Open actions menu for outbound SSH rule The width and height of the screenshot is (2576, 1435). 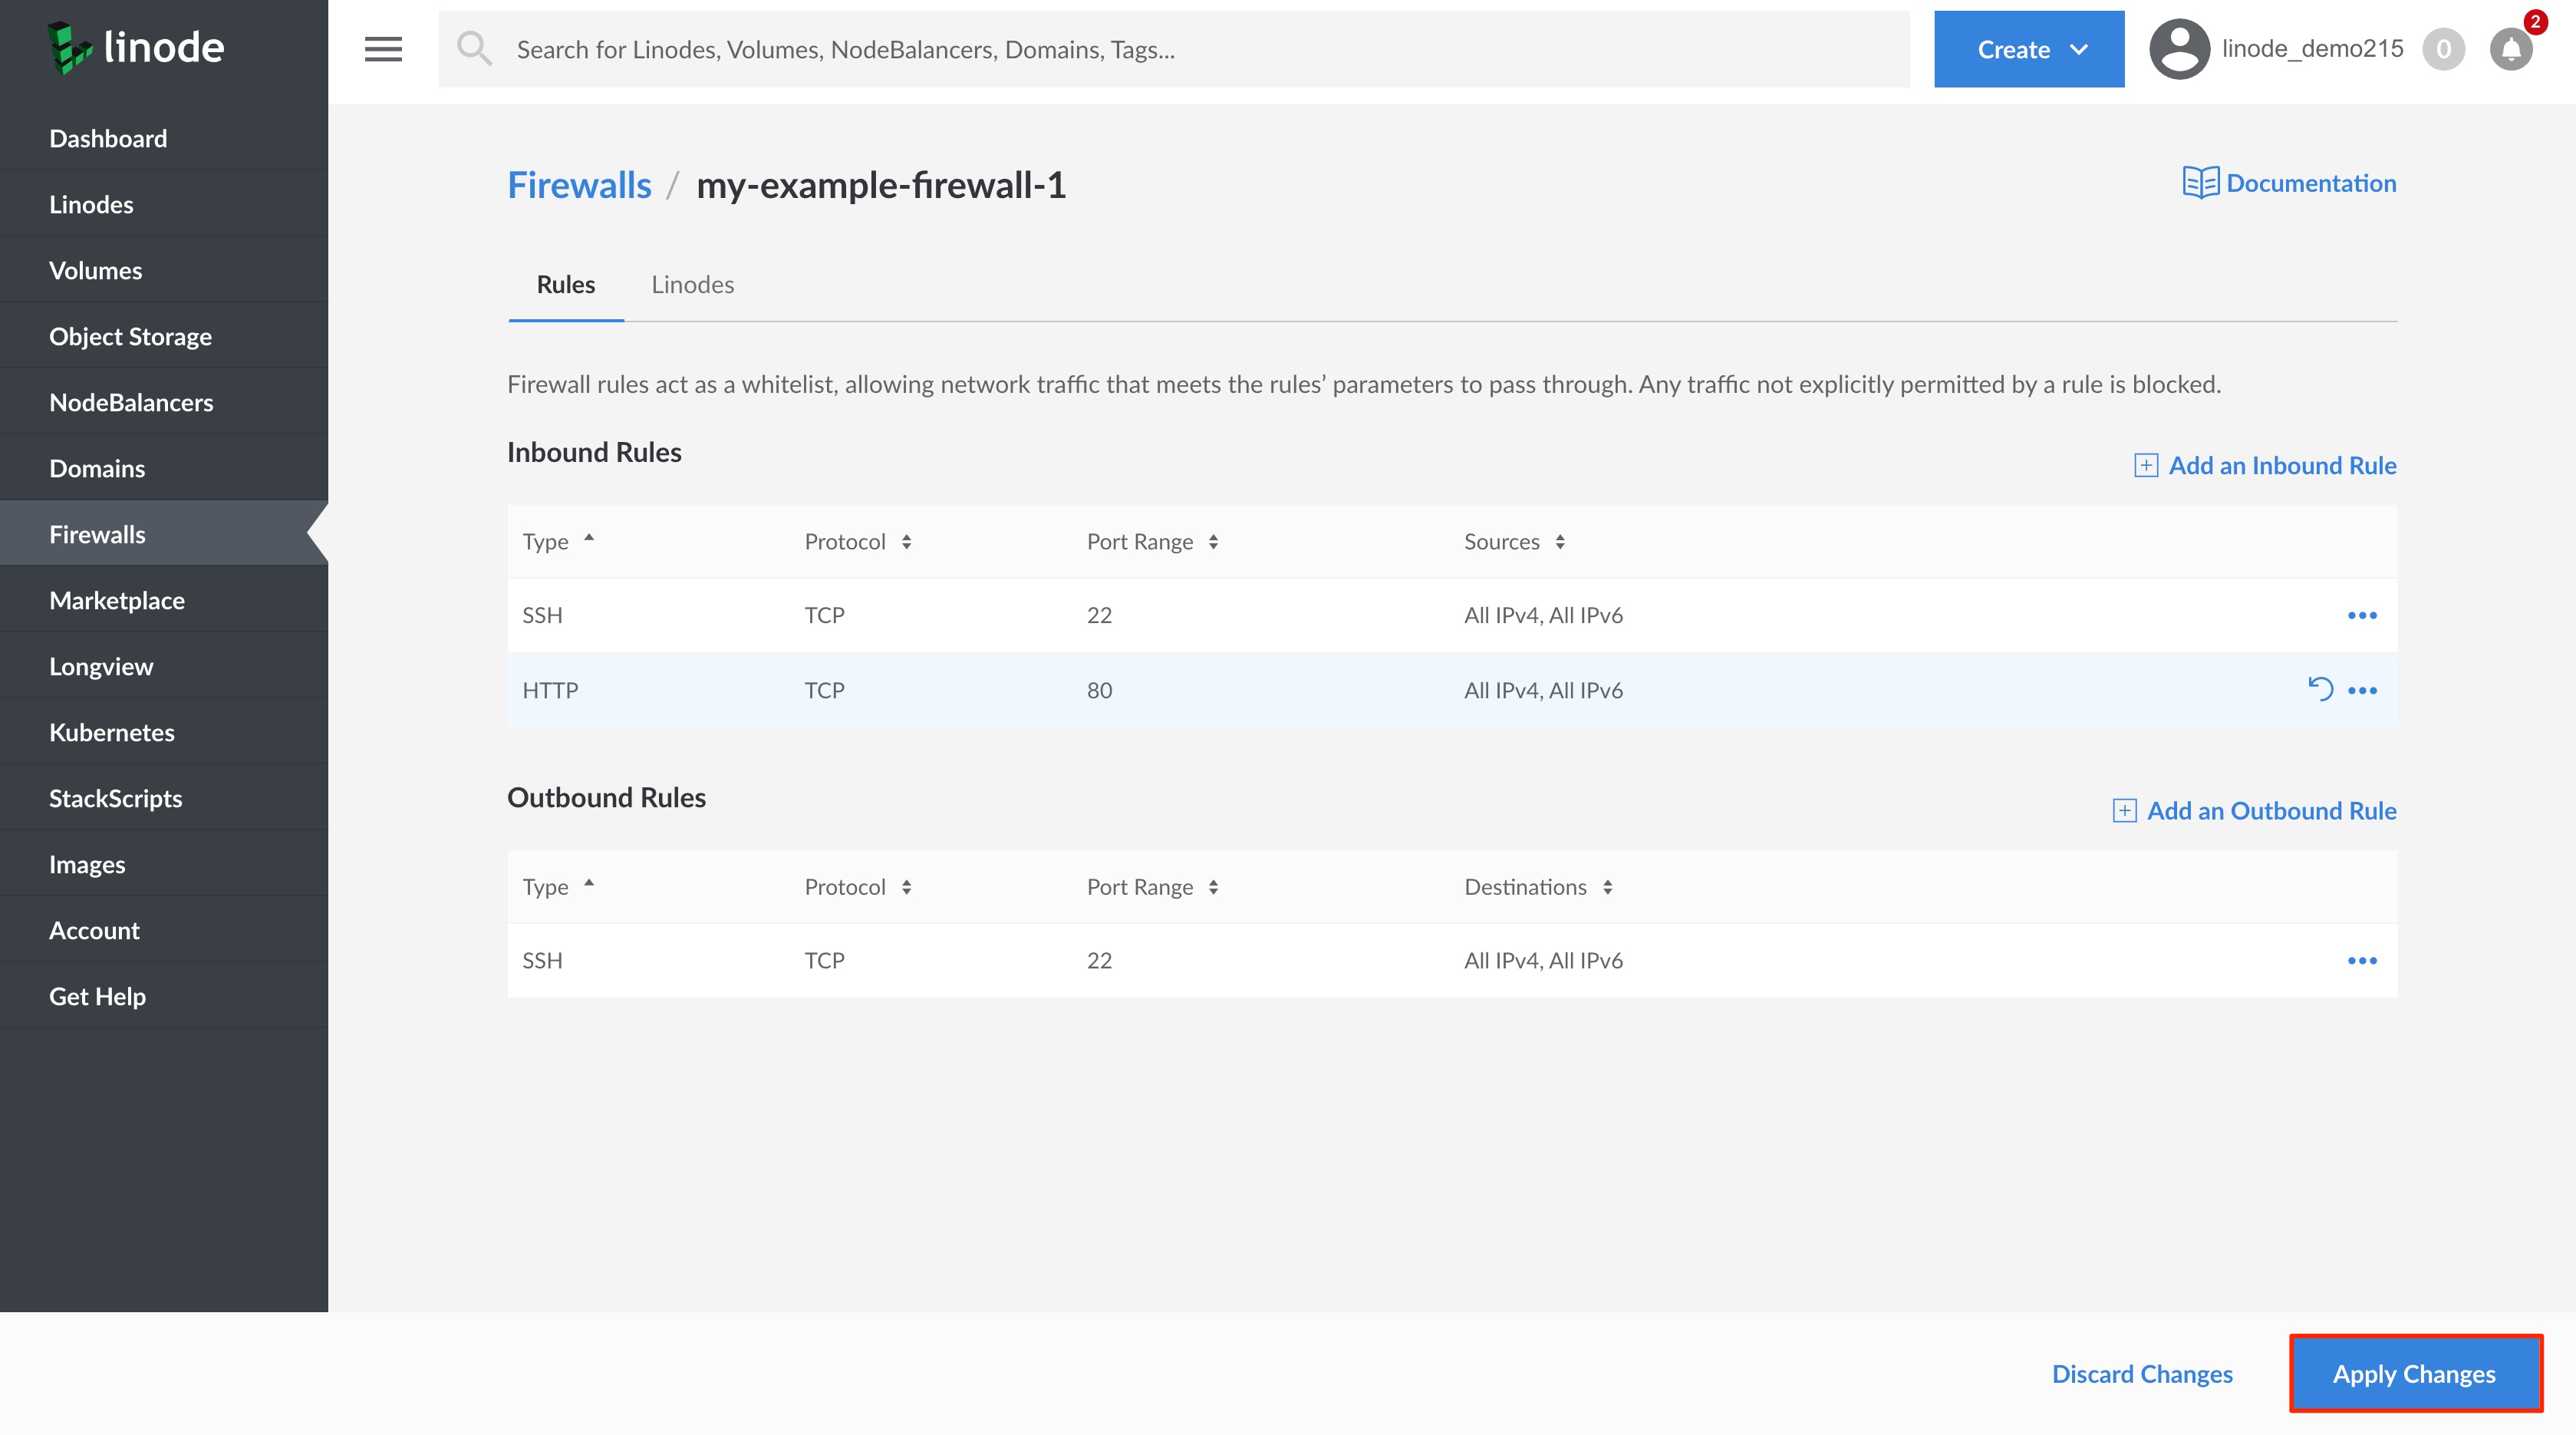click(2362, 960)
